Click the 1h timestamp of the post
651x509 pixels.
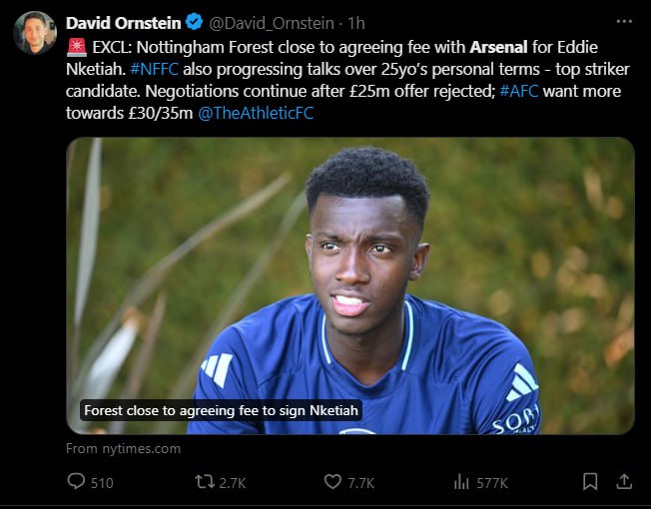pyautogui.click(x=356, y=23)
